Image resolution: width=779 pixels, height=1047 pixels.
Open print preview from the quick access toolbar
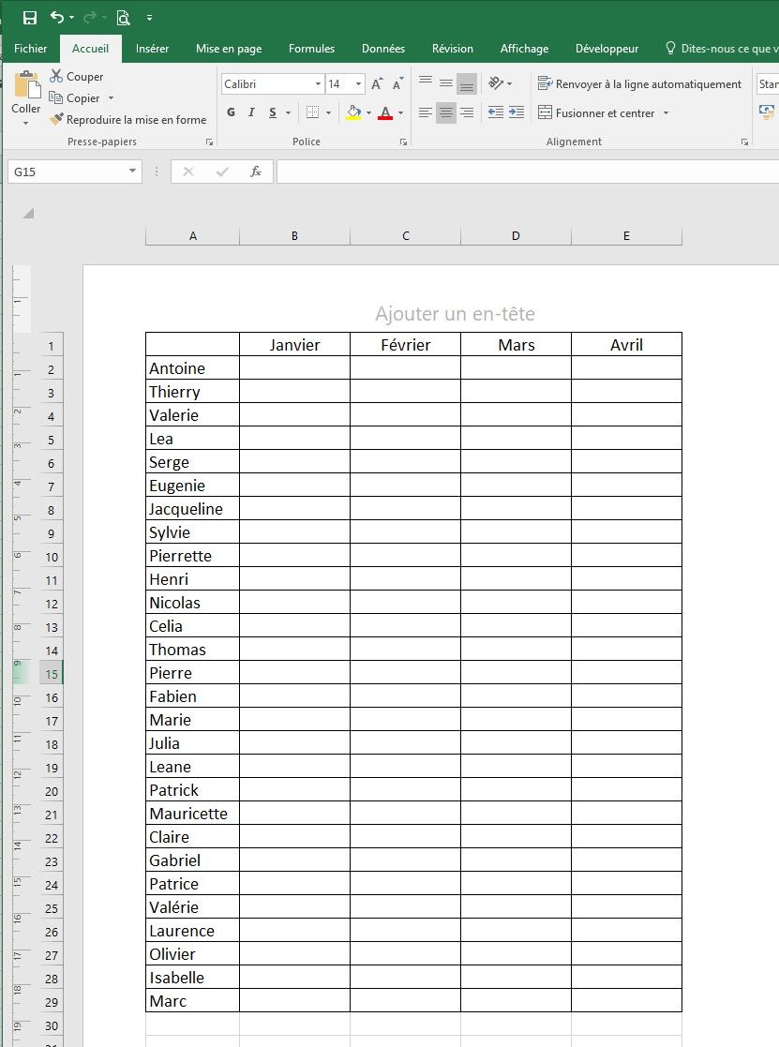coord(123,18)
